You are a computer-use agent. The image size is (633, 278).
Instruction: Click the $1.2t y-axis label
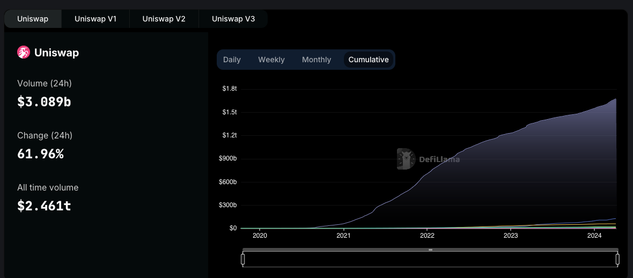click(229, 135)
